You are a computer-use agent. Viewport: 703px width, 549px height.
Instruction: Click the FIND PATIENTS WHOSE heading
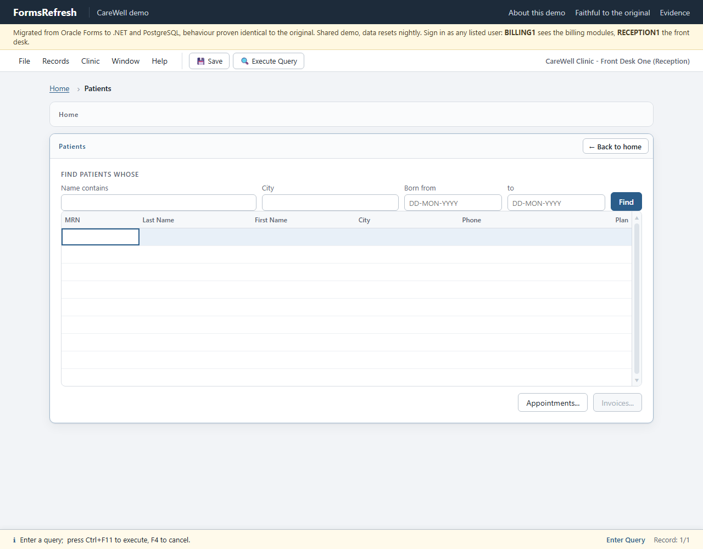(x=100, y=175)
